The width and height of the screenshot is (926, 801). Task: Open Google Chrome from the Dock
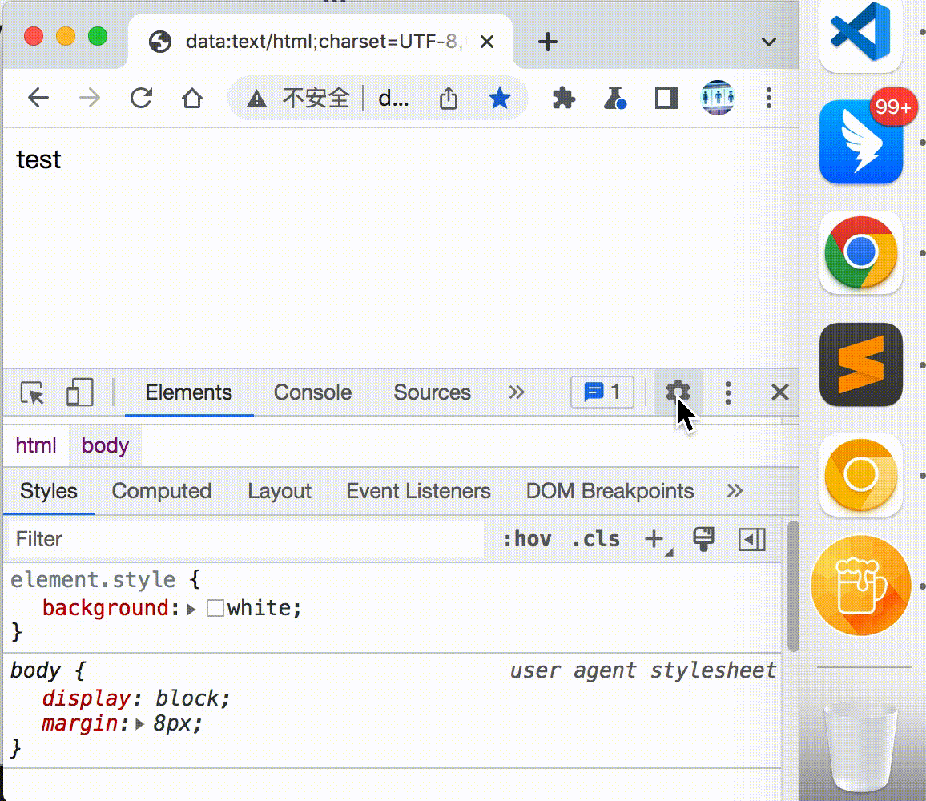pyautogui.click(x=860, y=253)
